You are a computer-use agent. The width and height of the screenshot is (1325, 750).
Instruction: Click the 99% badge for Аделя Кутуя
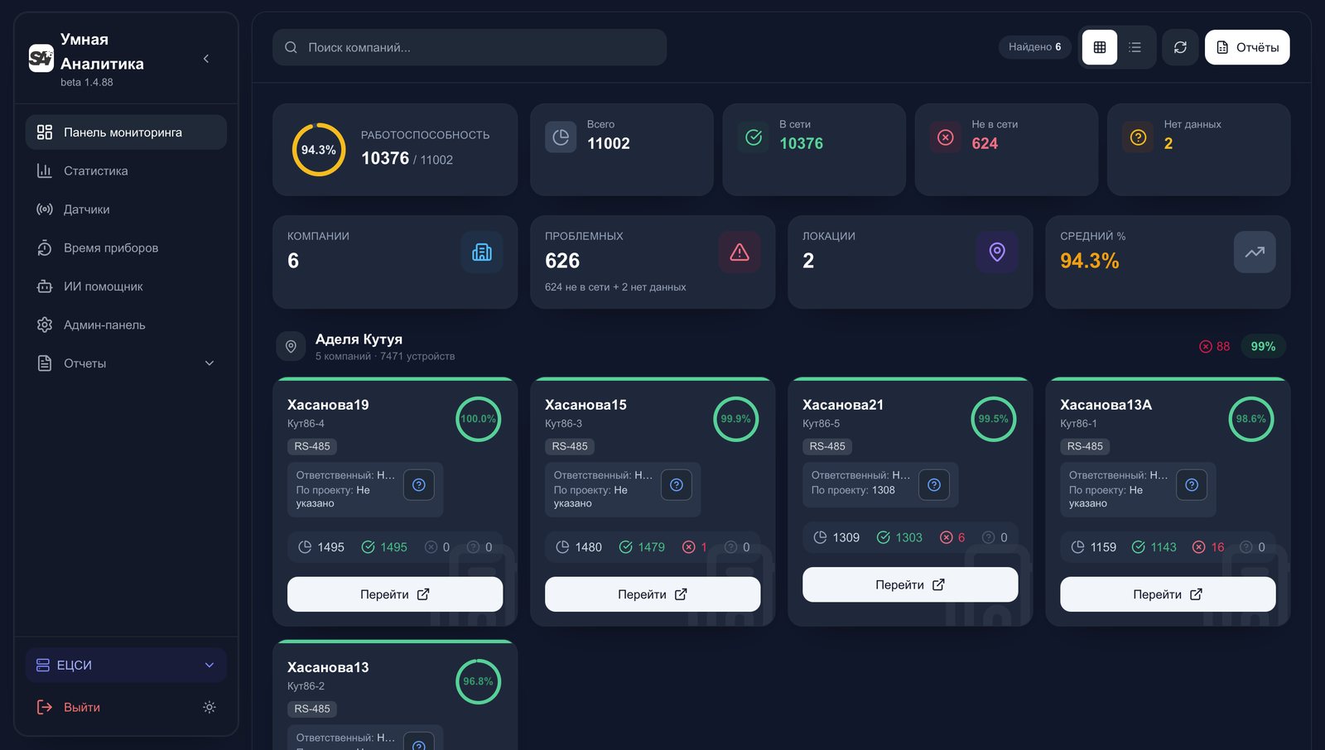pos(1263,347)
